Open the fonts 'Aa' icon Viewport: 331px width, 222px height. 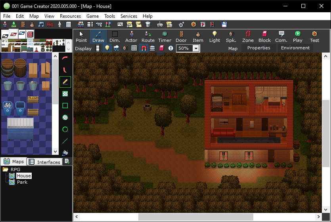50,24
